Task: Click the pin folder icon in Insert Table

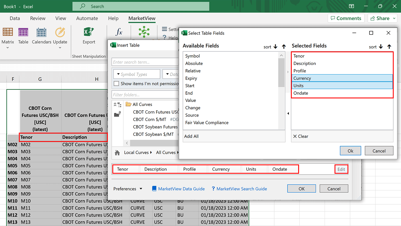Action: (117, 114)
